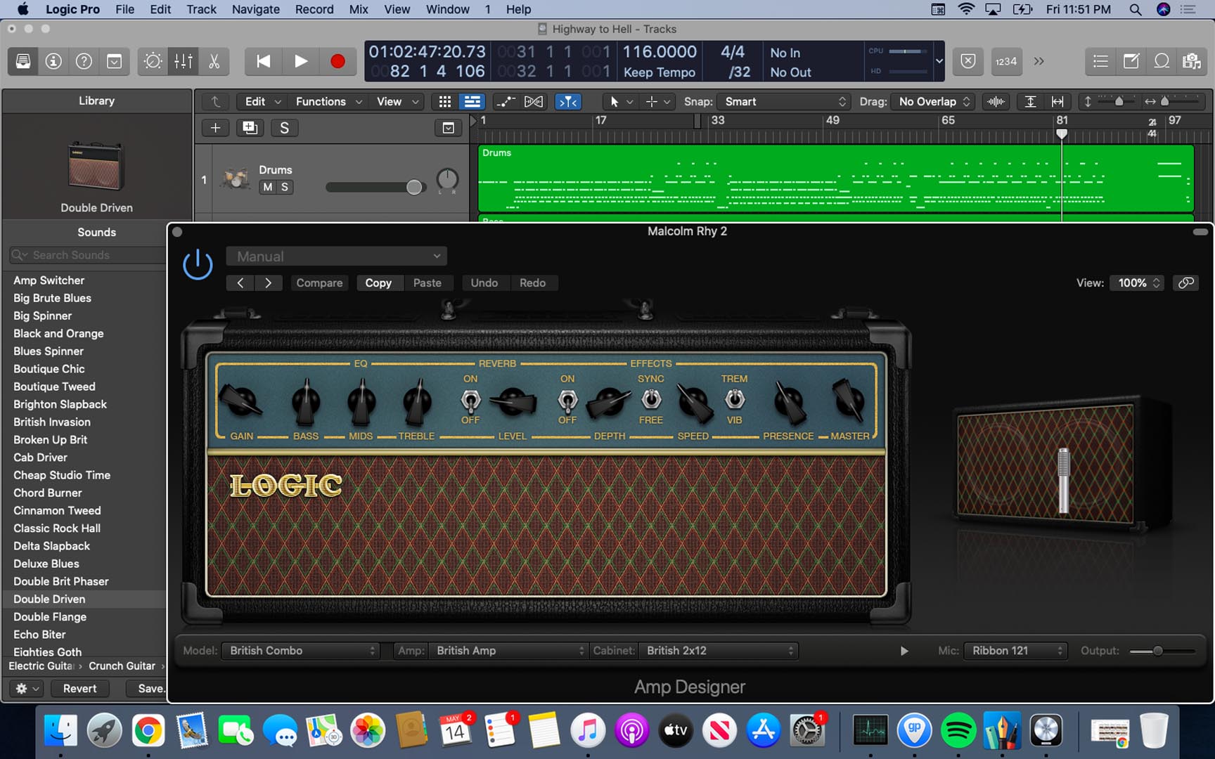
Task: Open the File menu
Action: [x=124, y=9]
